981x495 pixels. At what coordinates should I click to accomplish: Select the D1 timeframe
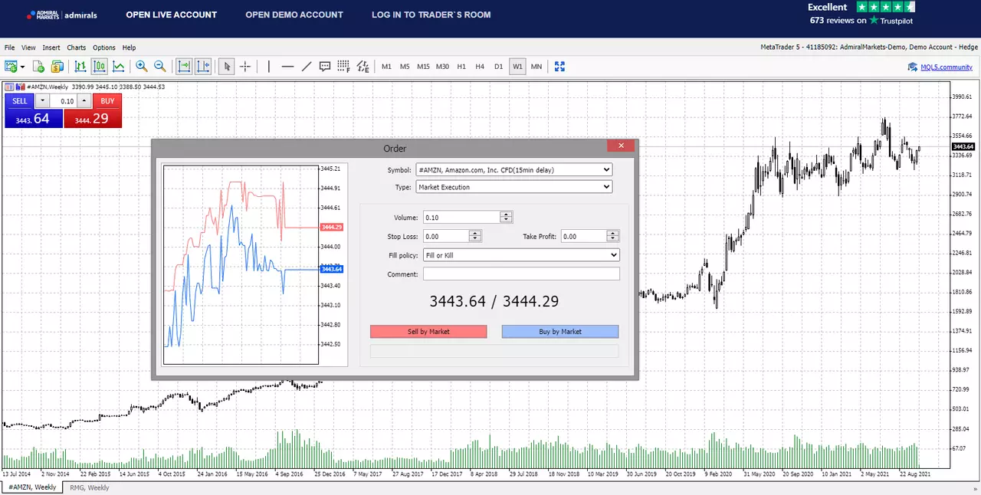coord(498,67)
